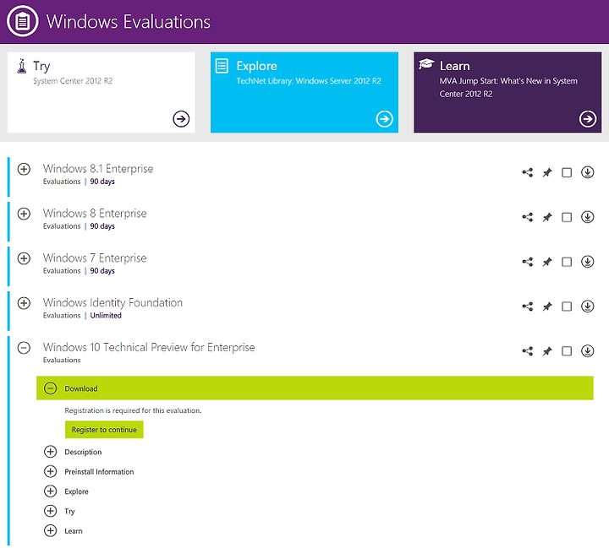This screenshot has width=609, height=548.
Task: Share the Windows 8.1 Enterprise evaluation
Action: [x=528, y=172]
